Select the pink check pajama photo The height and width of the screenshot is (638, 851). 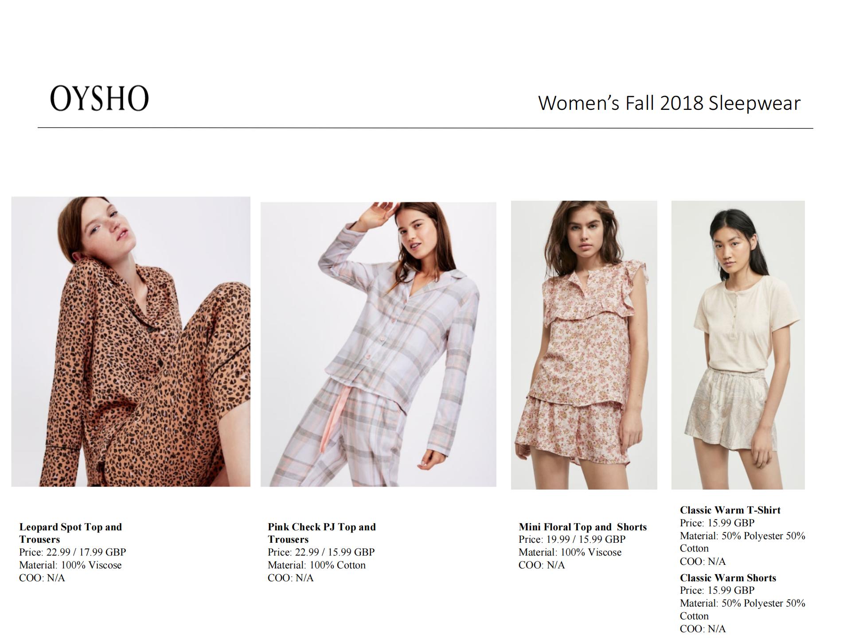pyautogui.click(x=379, y=344)
